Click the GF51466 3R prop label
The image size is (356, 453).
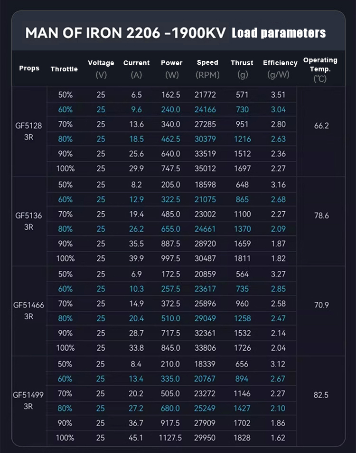(29, 311)
